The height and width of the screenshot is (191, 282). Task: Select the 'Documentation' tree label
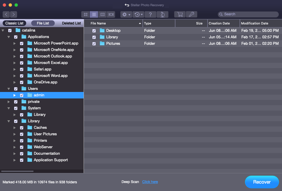point(47,153)
